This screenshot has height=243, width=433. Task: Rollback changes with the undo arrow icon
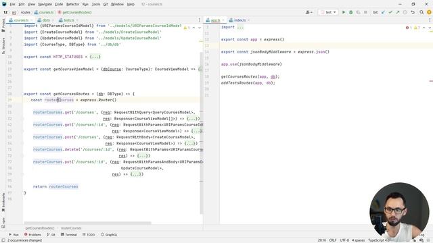(412, 12)
